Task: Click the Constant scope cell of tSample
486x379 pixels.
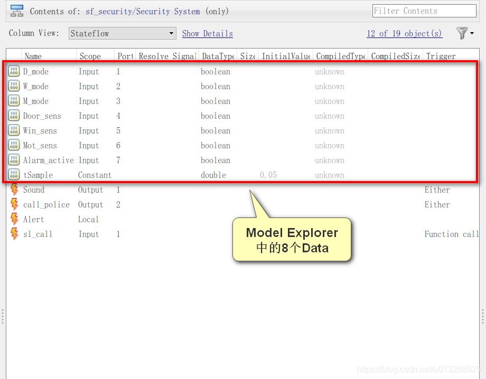Action: (x=95, y=175)
